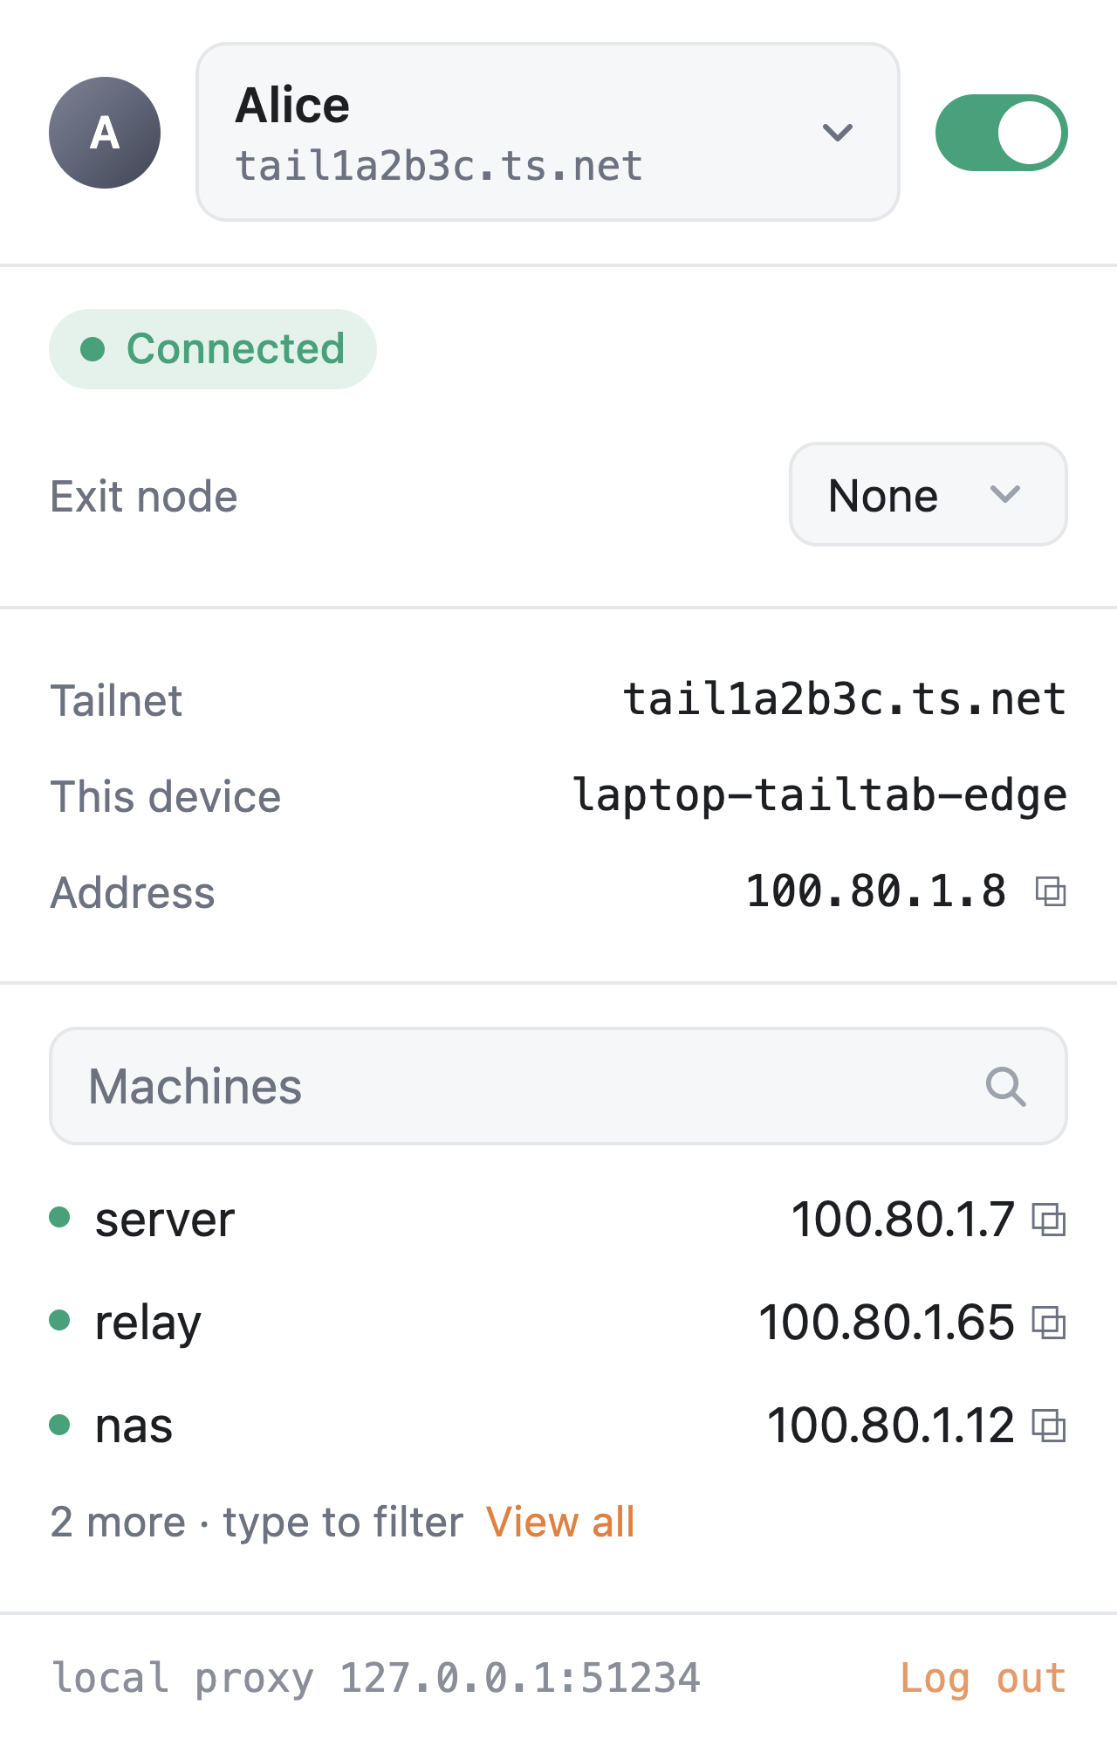Screen dimensions: 1117x1739
Task: Click the '2 more · type to filter' text
Action: point(257,1522)
